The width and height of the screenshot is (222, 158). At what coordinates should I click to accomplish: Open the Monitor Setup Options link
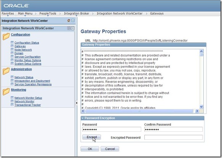(x=28, y=60)
